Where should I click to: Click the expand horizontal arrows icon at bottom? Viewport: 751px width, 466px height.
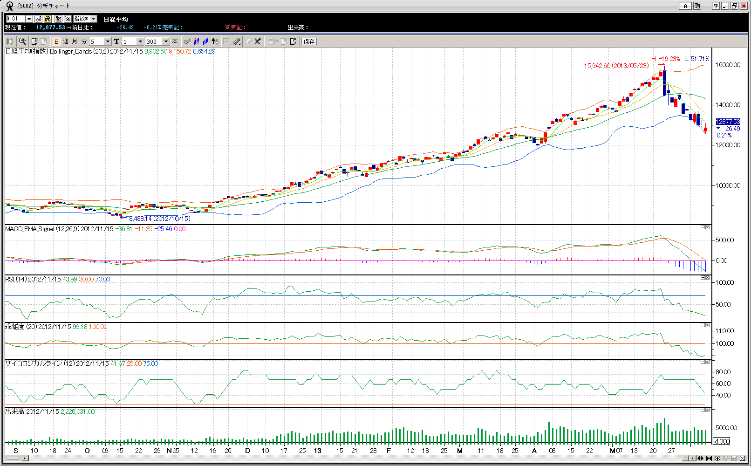[700, 459]
